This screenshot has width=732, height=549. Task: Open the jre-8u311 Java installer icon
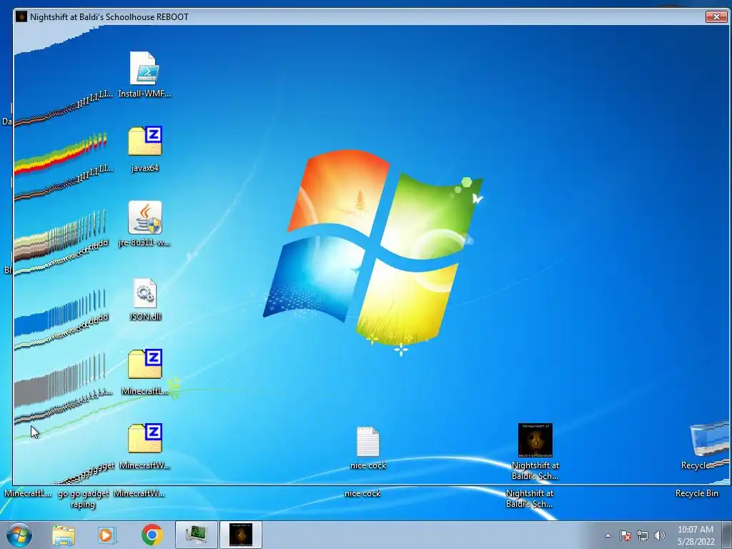pos(145,217)
